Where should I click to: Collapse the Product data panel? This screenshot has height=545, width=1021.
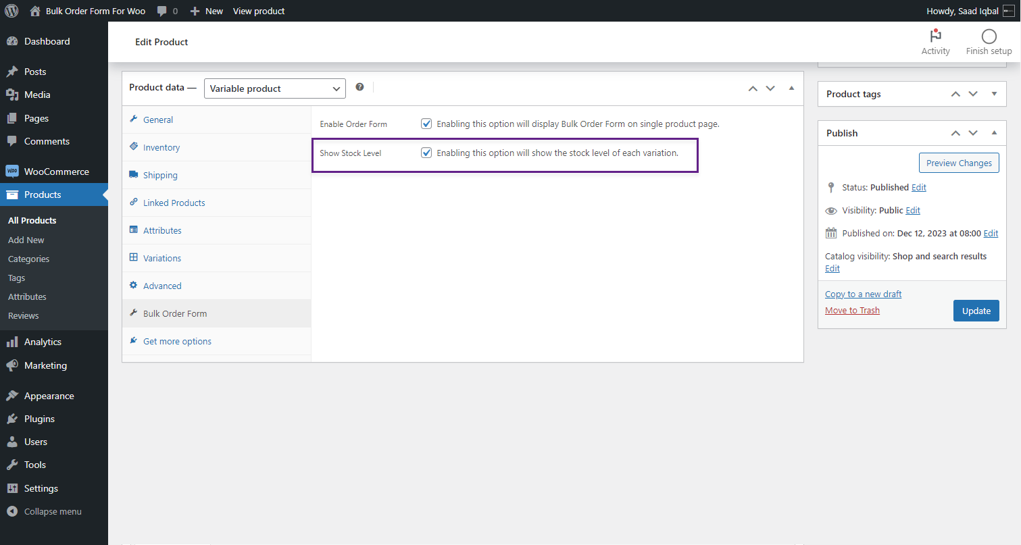pyautogui.click(x=791, y=88)
